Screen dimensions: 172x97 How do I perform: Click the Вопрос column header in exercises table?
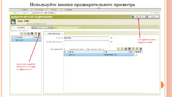click(x=86, y=52)
